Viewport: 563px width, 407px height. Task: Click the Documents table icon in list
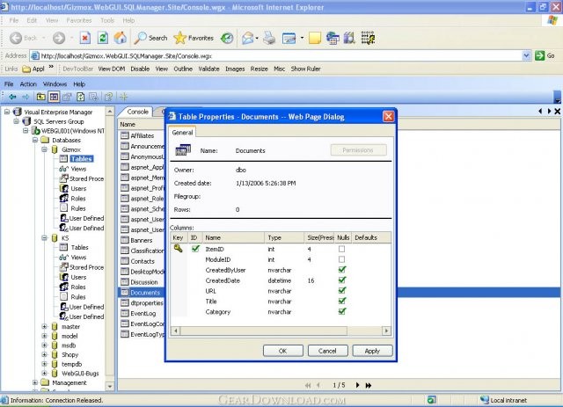click(x=125, y=292)
